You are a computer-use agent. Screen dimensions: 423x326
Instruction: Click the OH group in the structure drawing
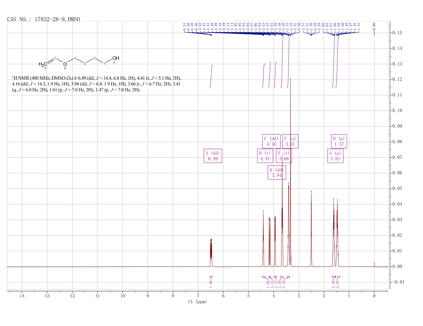point(116,58)
